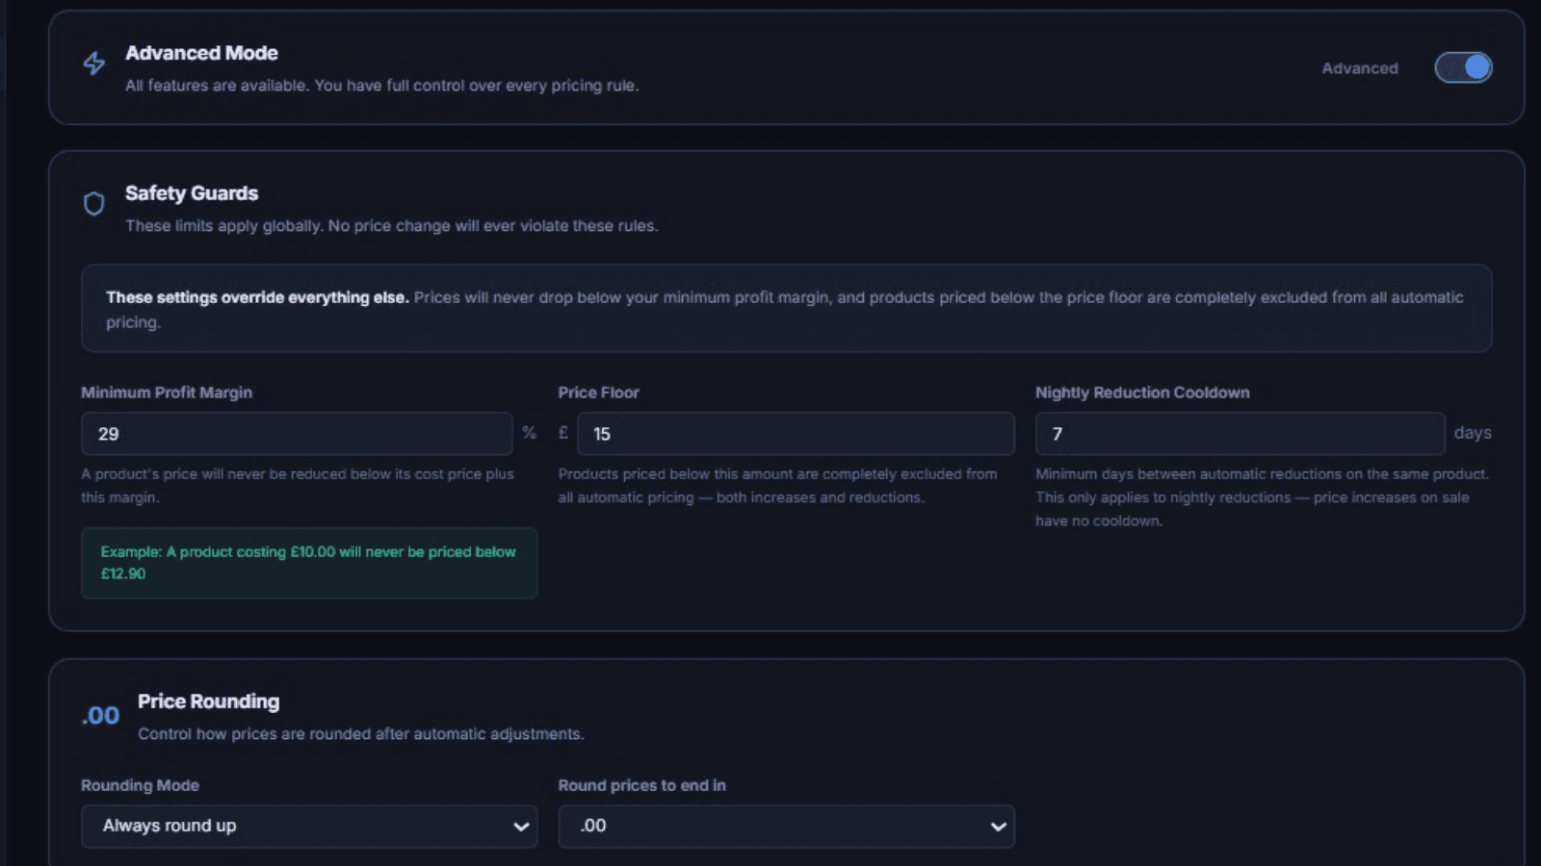The height and width of the screenshot is (866, 1541).
Task: Click the Price Floor input field
Action: coord(796,434)
